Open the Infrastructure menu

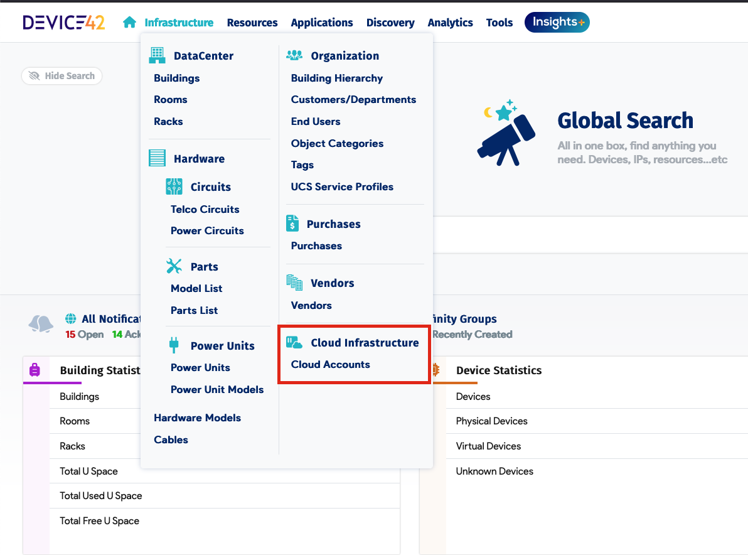[179, 23]
